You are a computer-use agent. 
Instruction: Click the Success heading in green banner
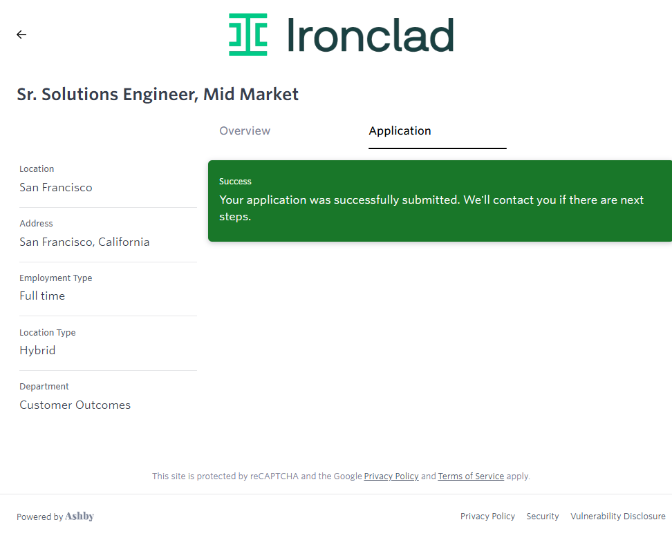(x=235, y=182)
